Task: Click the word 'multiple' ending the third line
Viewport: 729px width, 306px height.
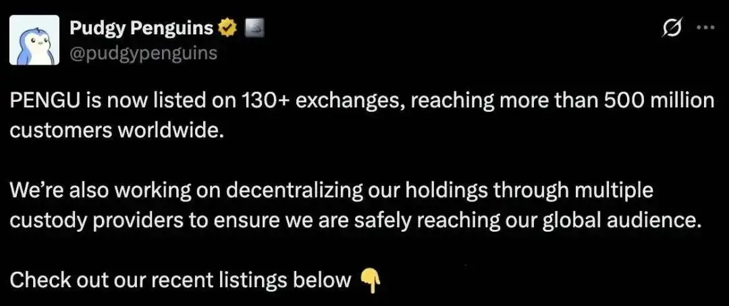Action: pos(618,191)
